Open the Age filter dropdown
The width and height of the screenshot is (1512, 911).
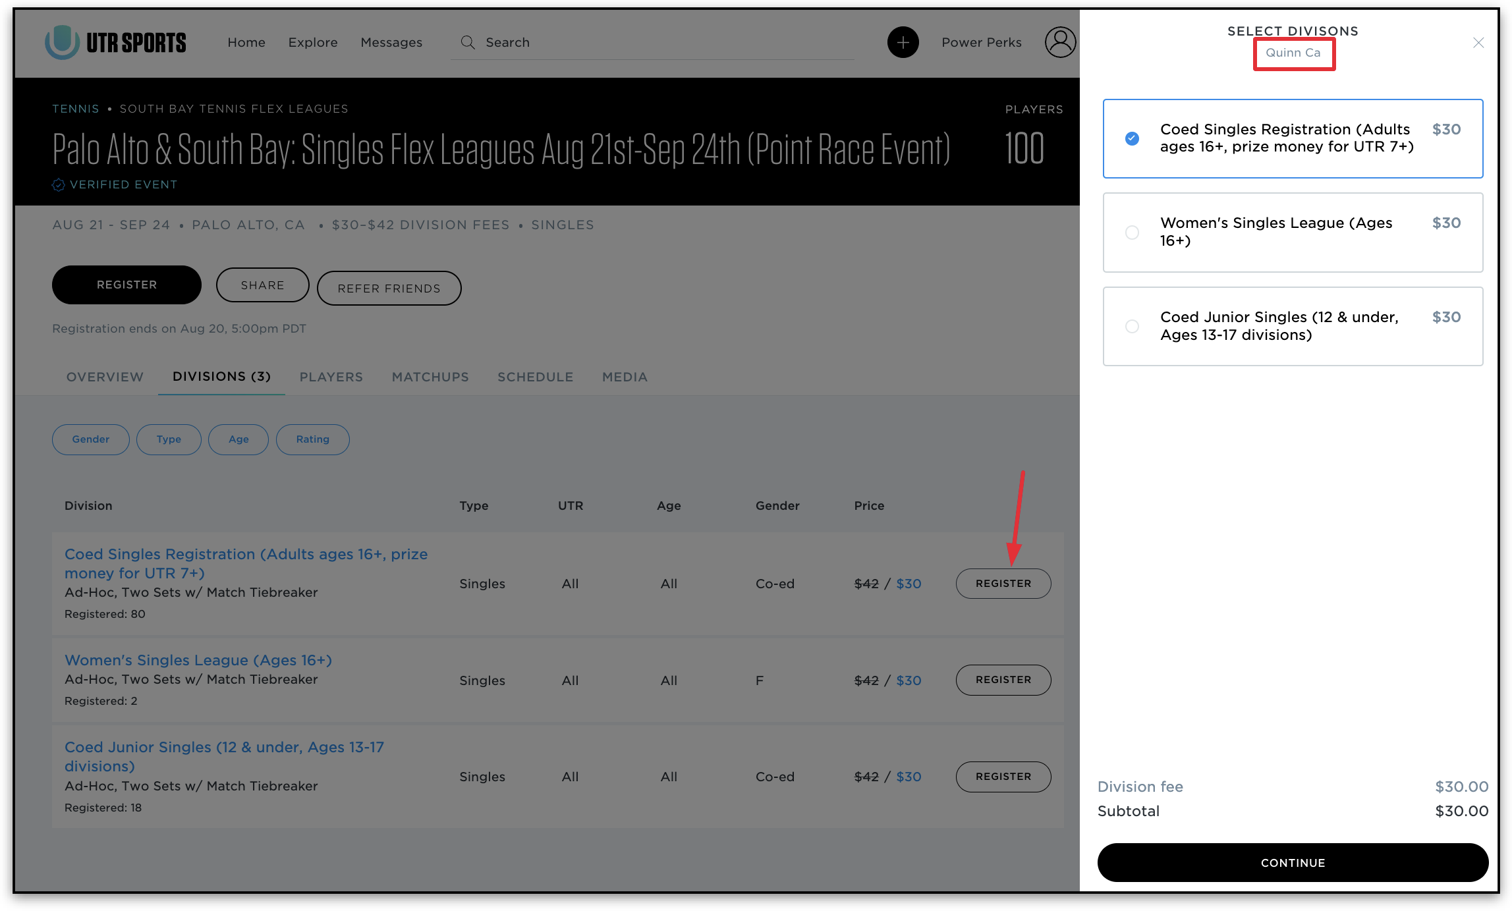pyautogui.click(x=238, y=439)
